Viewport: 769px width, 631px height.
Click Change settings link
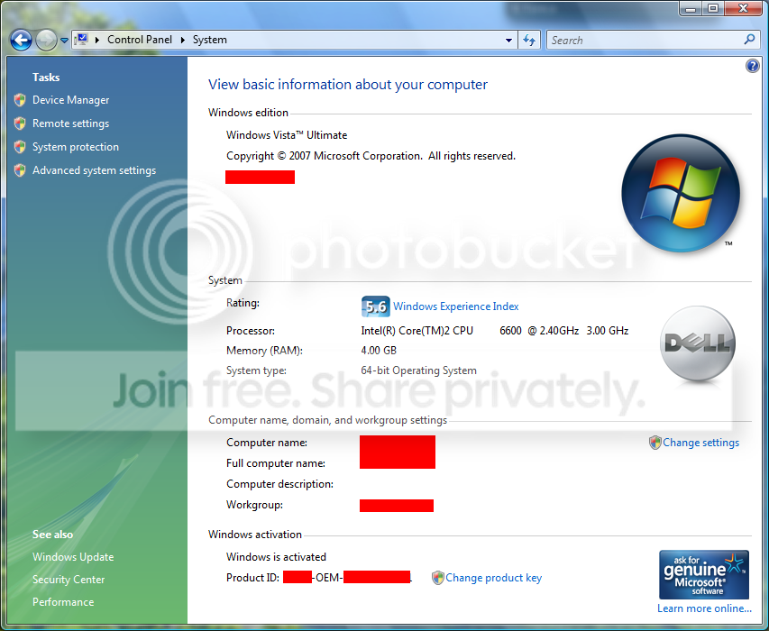(x=700, y=443)
